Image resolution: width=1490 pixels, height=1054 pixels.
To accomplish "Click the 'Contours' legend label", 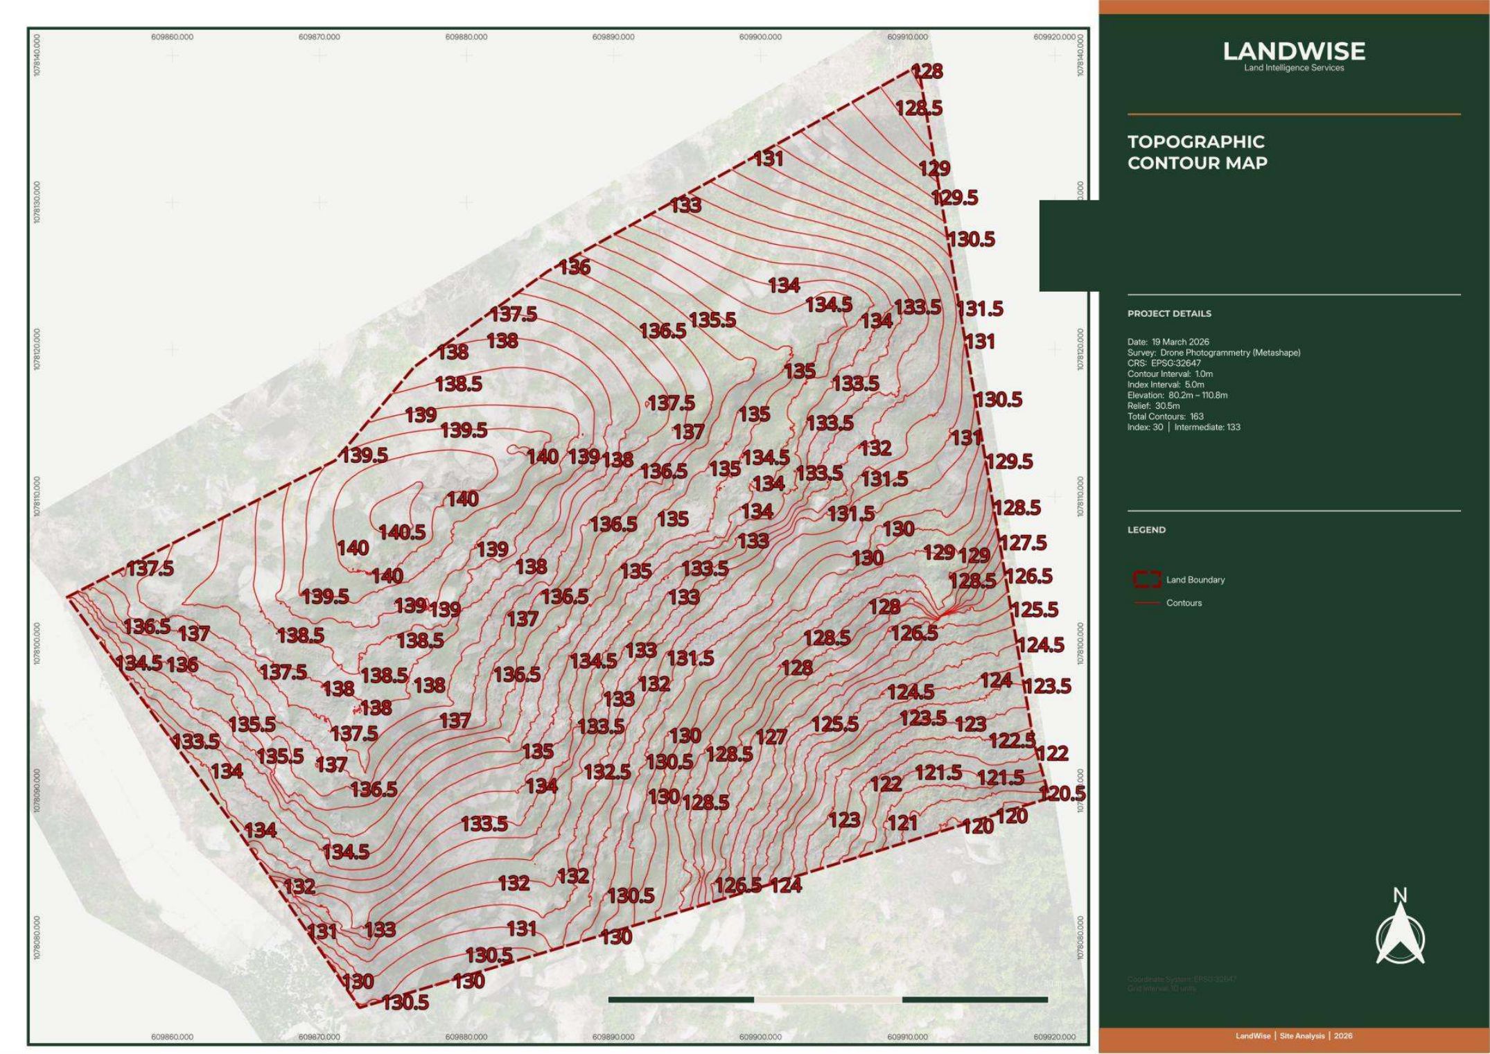I will coord(1184,603).
